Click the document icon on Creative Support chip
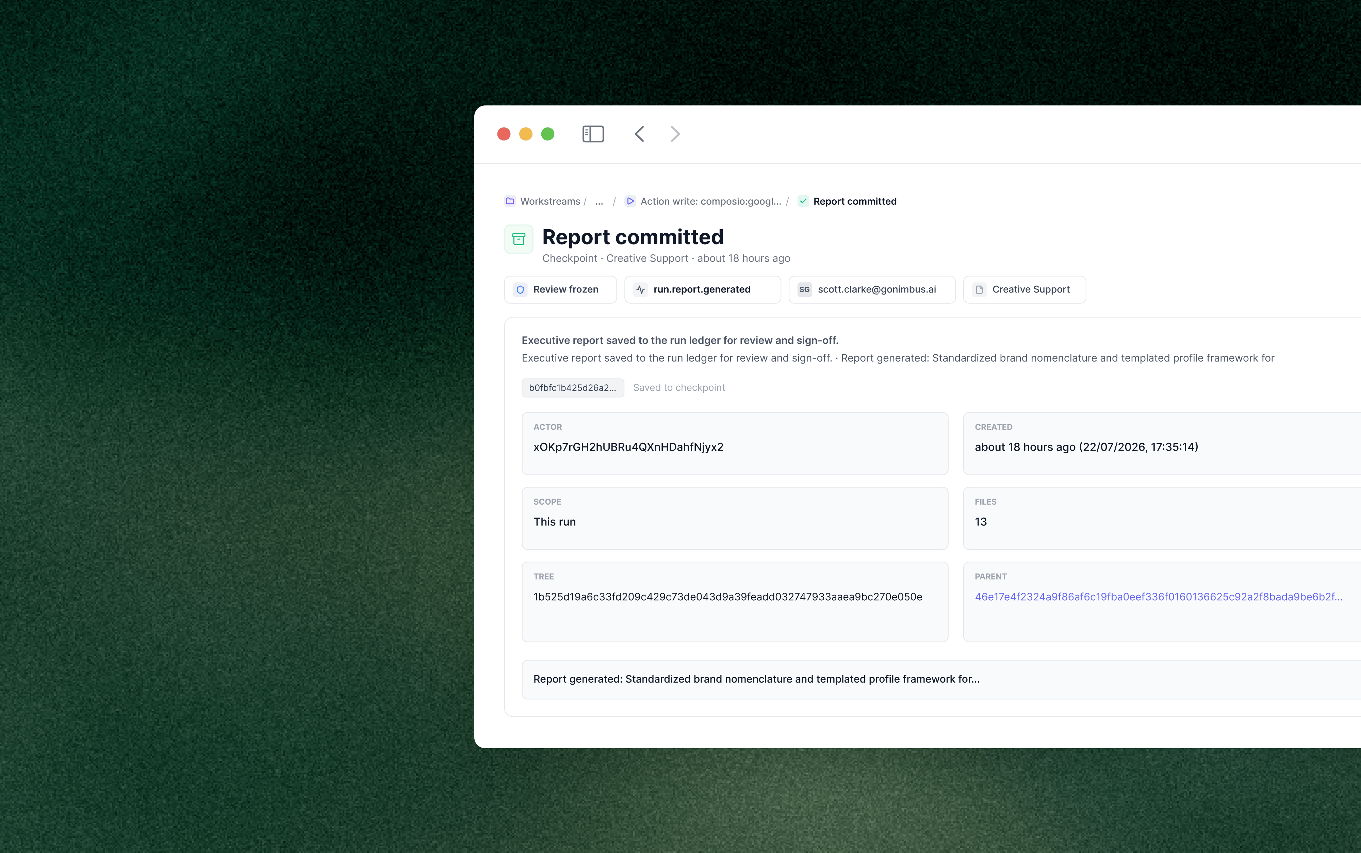 980,289
